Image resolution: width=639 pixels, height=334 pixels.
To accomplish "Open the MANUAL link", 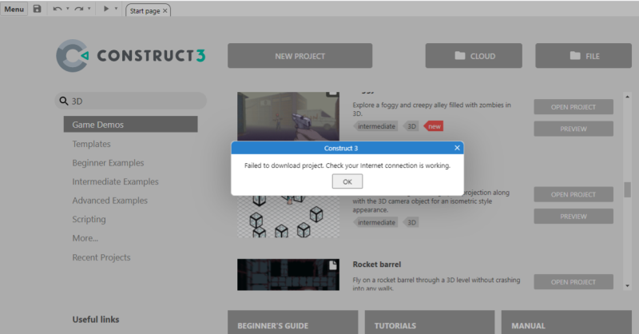I will tap(566, 322).
